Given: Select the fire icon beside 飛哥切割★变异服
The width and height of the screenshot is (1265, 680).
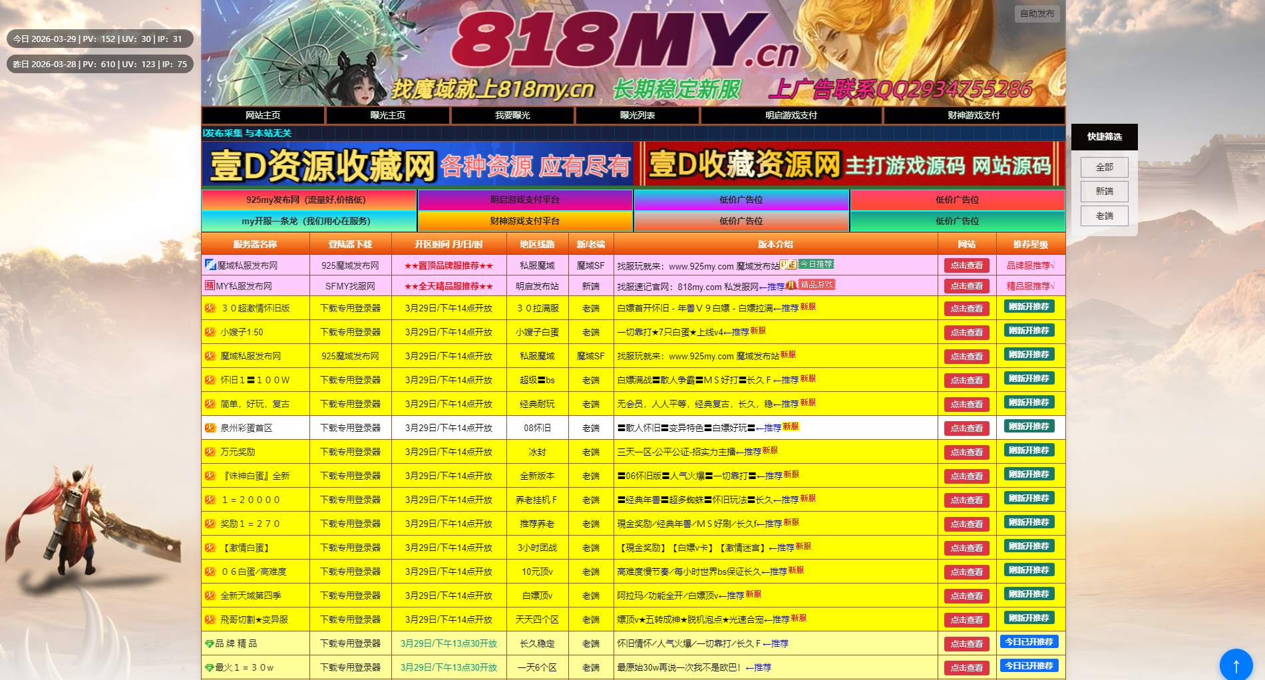Looking at the screenshot, I should [209, 619].
